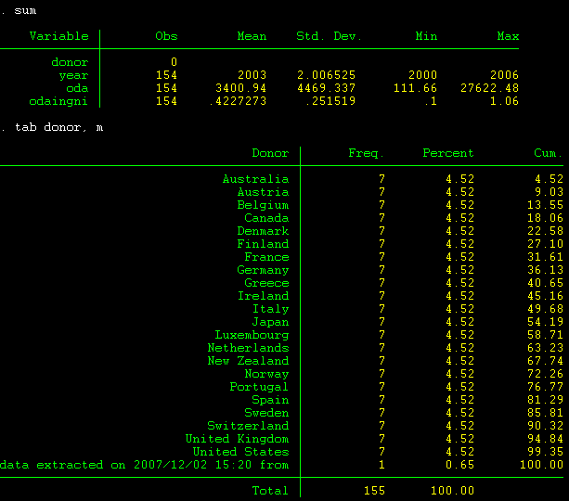
Task: Select the Finland row label
Action: coord(263,244)
